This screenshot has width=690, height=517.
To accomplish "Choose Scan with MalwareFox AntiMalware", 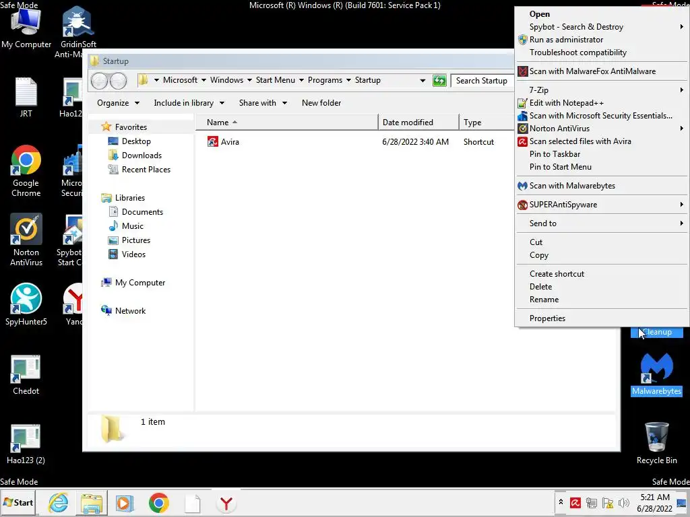I will [x=601, y=71].
